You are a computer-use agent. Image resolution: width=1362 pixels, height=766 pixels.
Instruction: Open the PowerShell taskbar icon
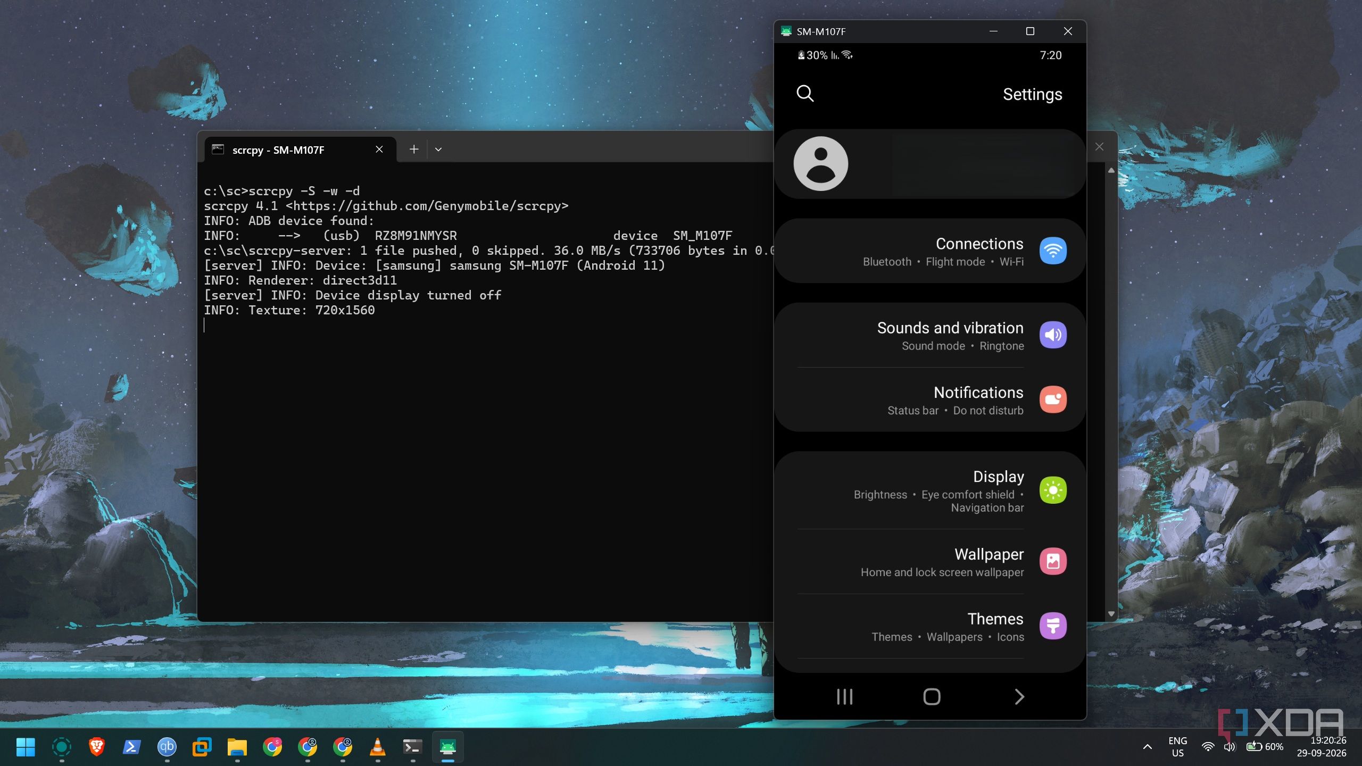click(x=131, y=747)
